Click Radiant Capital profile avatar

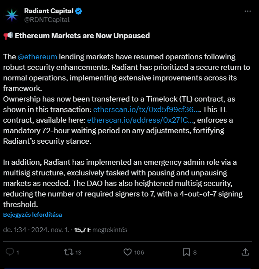12,15
